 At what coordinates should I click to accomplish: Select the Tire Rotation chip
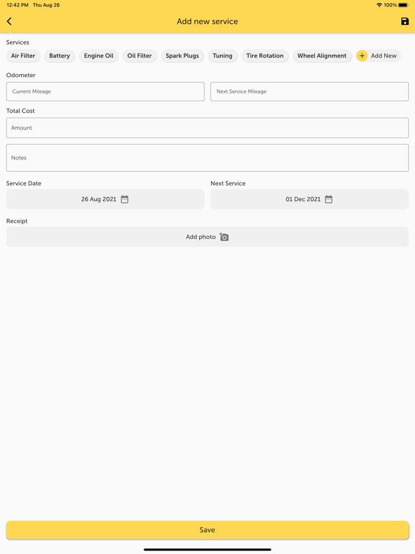click(264, 56)
